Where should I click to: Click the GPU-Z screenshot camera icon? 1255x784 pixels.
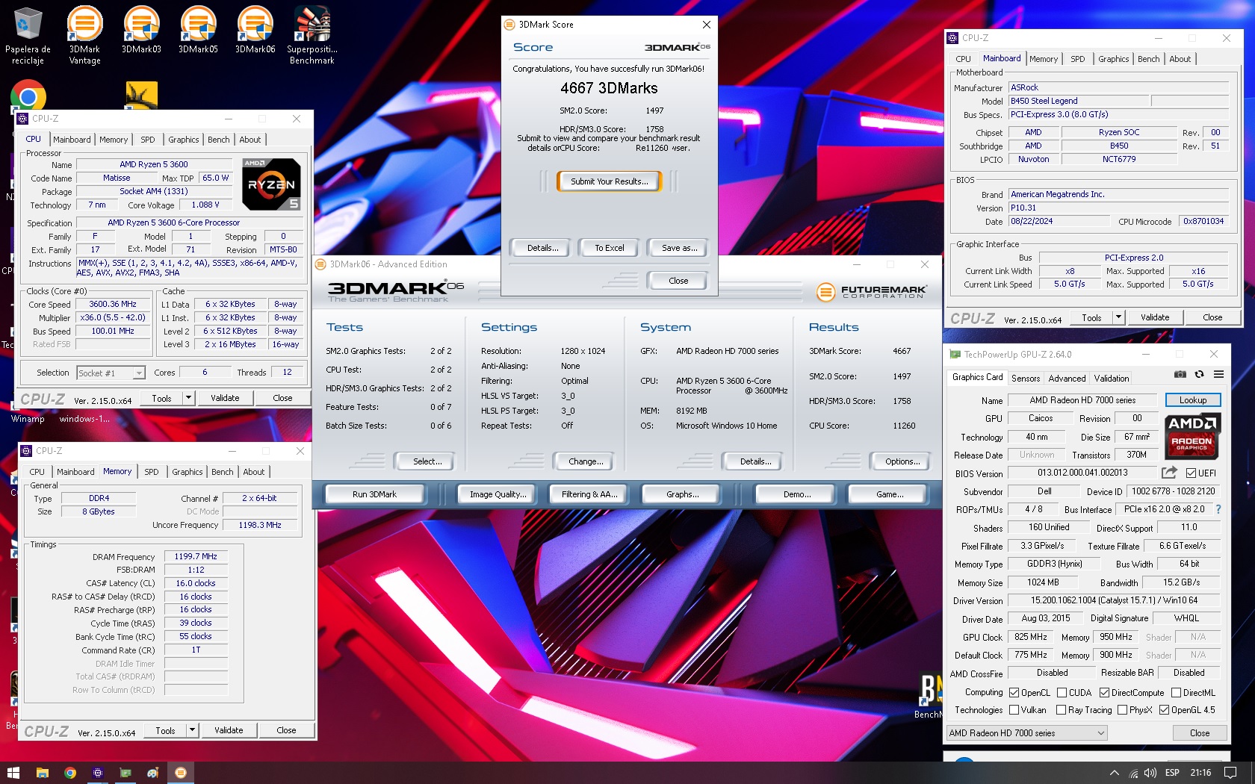1180,375
